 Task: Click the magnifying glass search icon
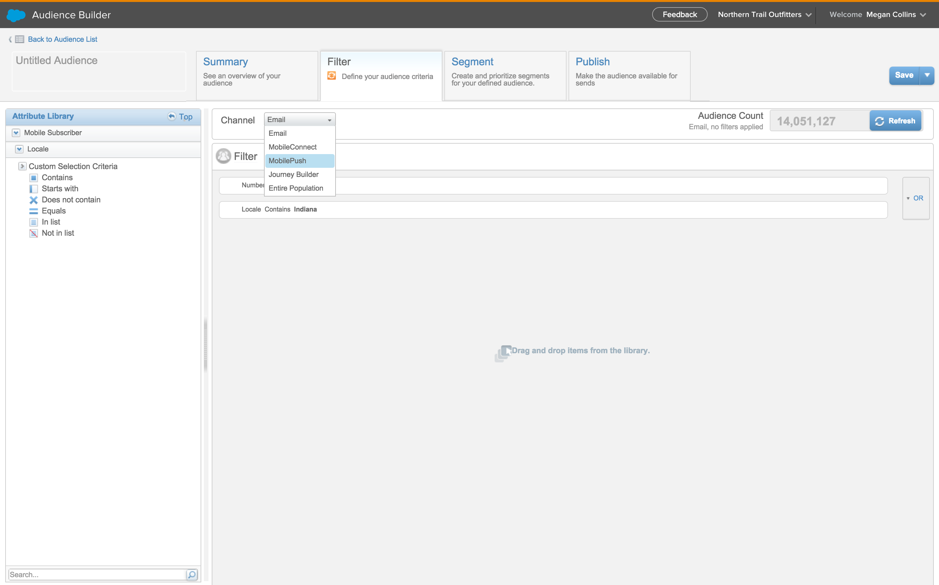click(x=192, y=575)
